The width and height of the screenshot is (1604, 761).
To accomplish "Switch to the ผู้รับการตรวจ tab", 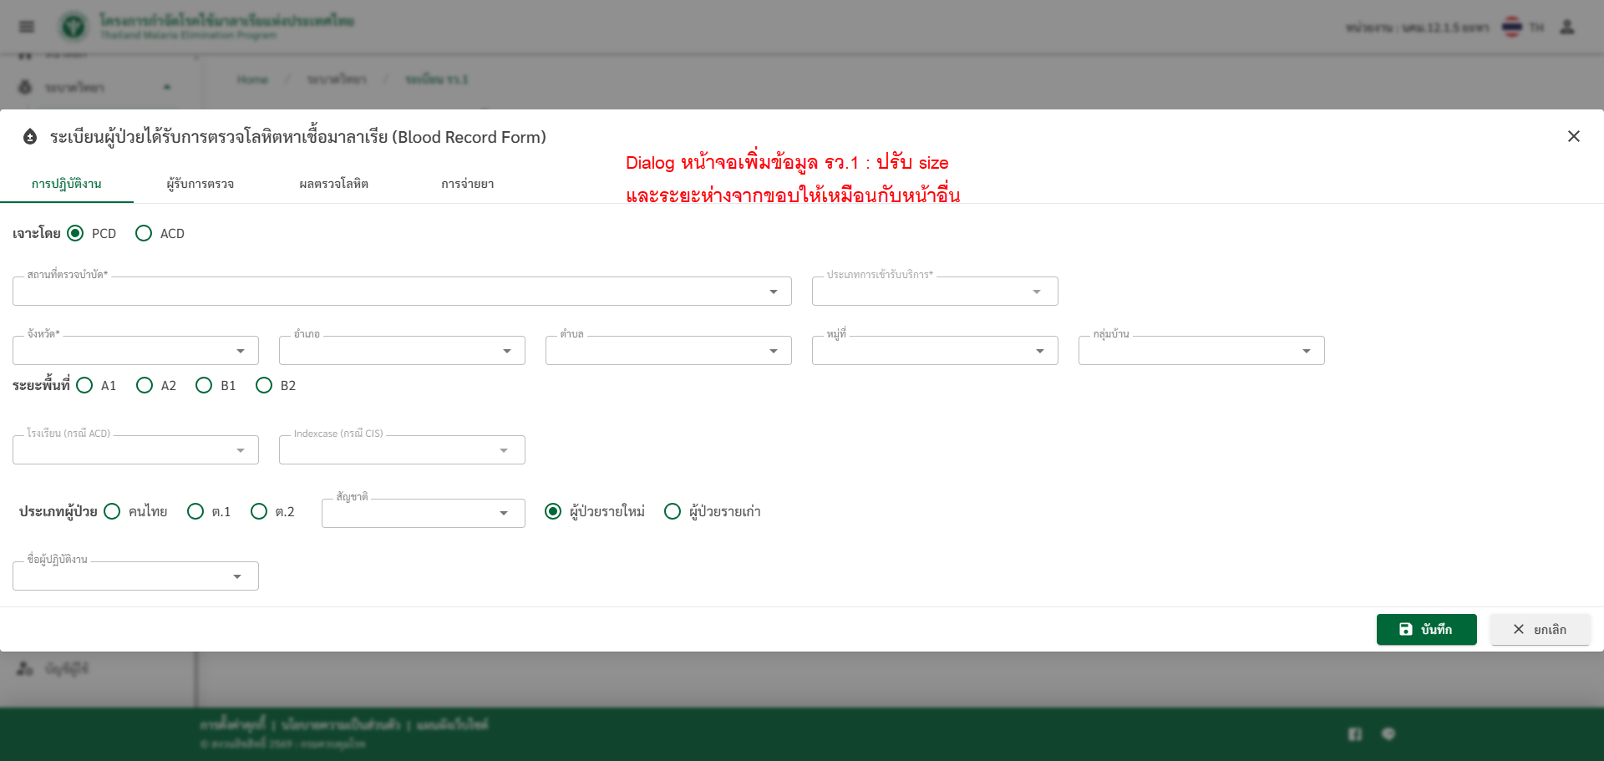I will 200,184.
